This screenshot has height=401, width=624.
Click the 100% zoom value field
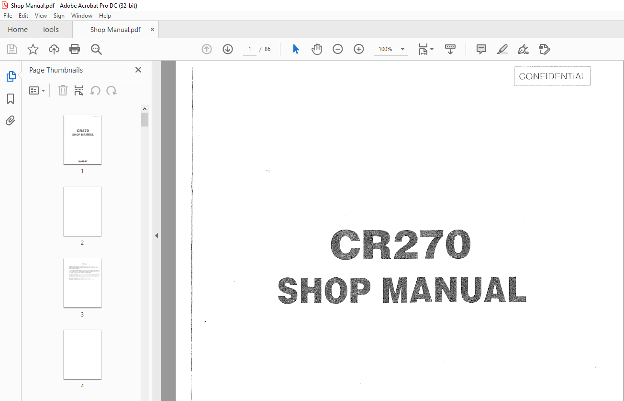point(385,49)
